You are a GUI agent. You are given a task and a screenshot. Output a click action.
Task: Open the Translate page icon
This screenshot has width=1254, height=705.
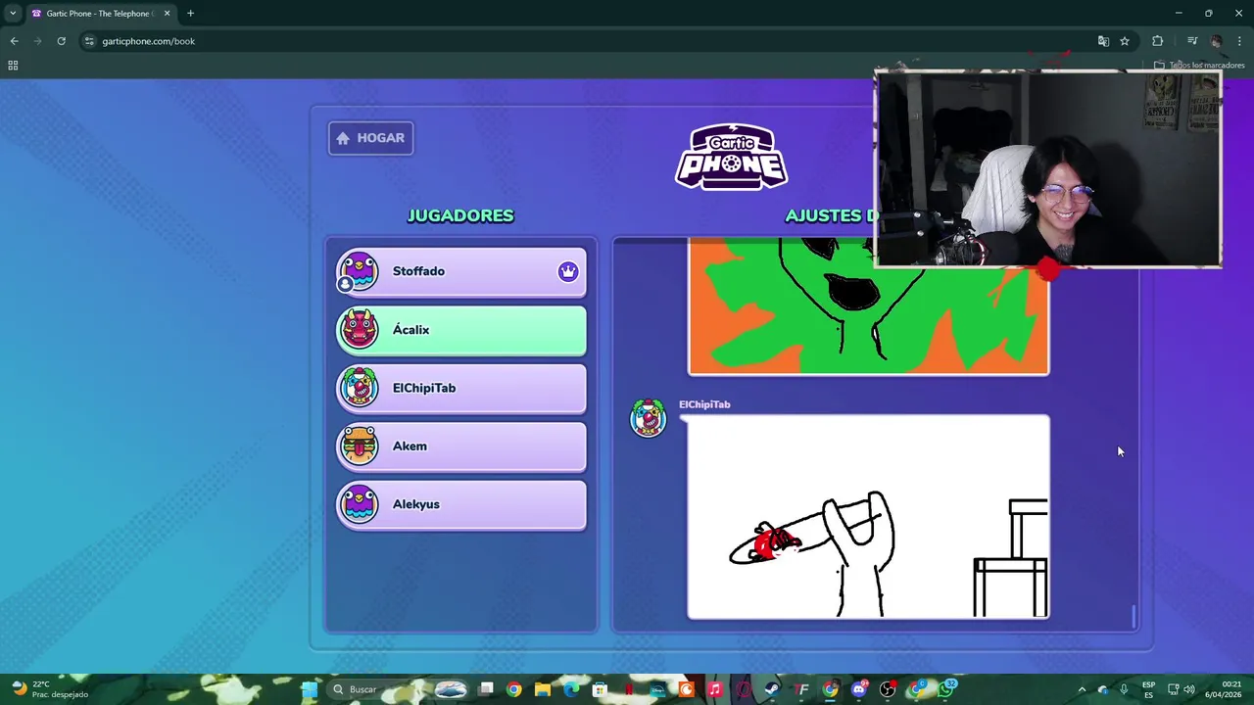pos(1103,41)
